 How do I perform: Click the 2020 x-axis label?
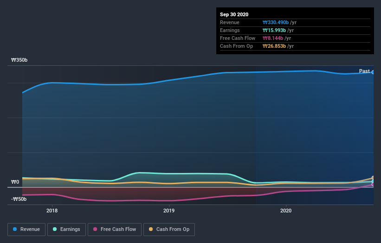286,211
